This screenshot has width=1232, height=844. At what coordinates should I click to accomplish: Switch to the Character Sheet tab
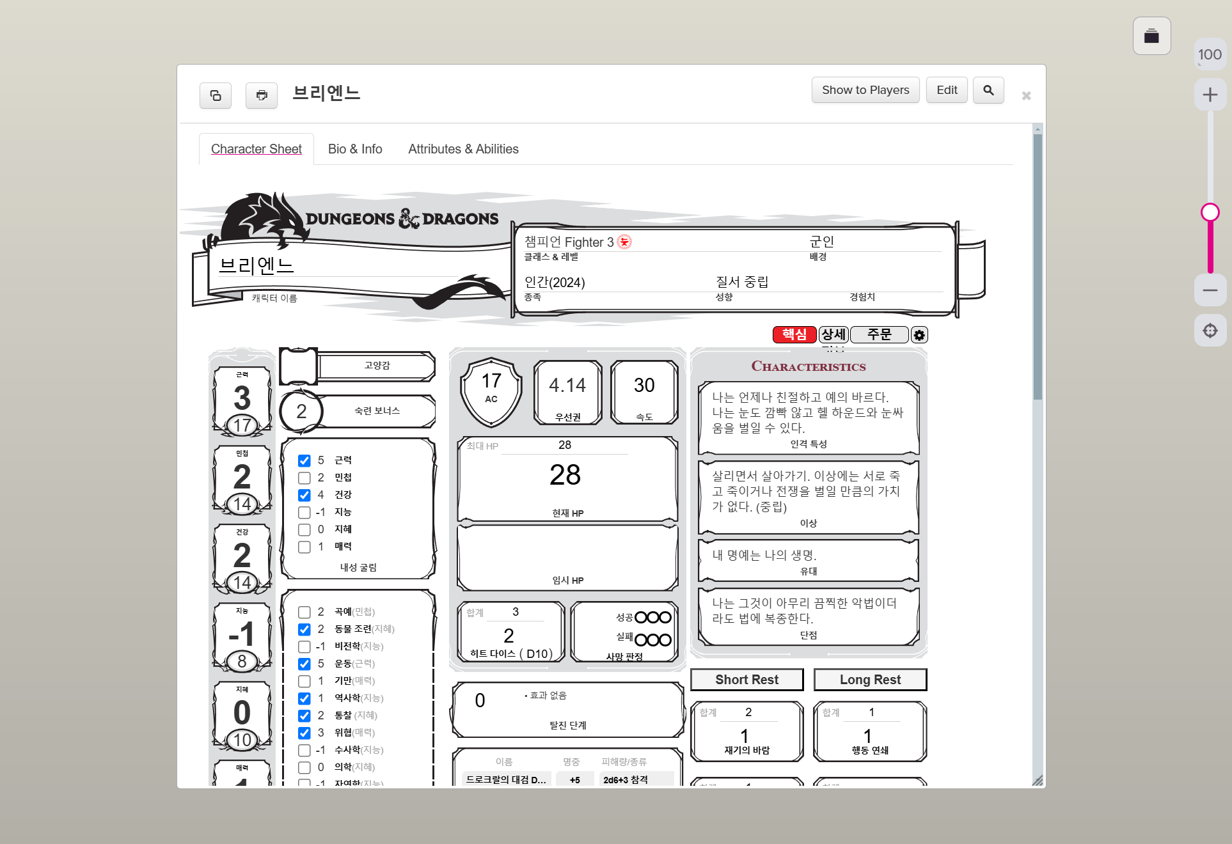(257, 149)
